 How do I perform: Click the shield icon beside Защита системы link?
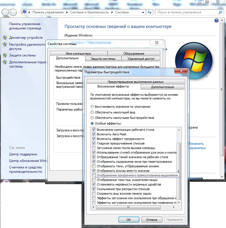[x=5, y=55]
